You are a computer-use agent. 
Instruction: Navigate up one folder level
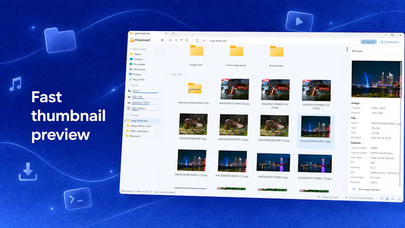coord(181,41)
